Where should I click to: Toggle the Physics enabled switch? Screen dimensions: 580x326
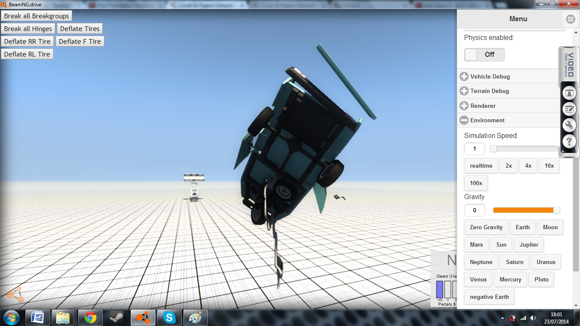pyautogui.click(x=484, y=55)
